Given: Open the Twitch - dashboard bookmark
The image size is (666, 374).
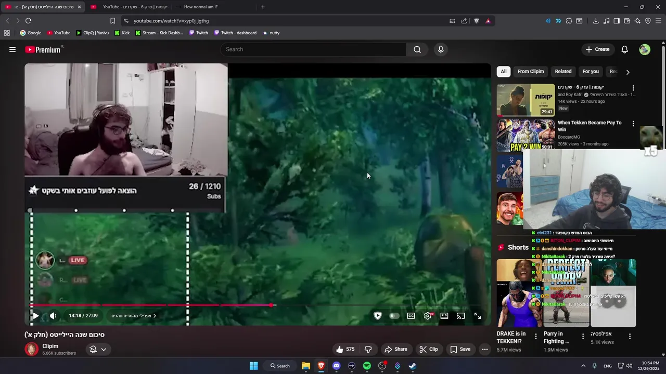Looking at the screenshot, I should click(235, 33).
